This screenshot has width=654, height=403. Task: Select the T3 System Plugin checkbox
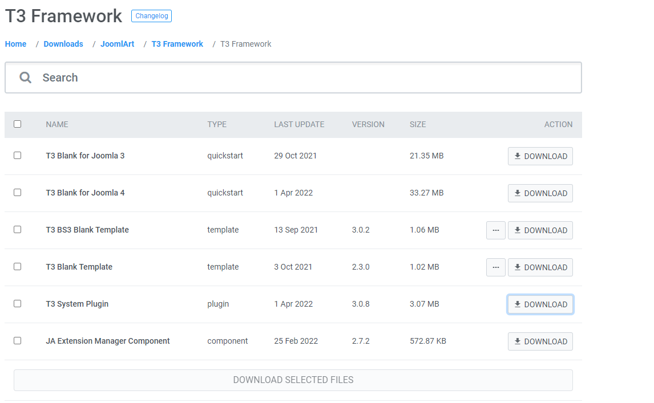[18, 304]
